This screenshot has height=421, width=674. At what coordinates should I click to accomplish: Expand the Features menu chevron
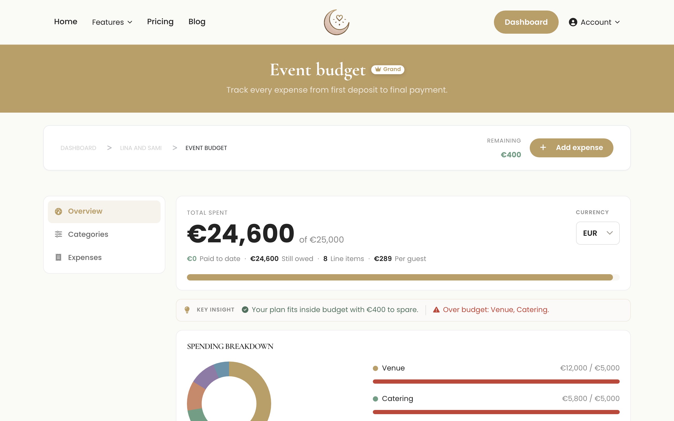[130, 22]
